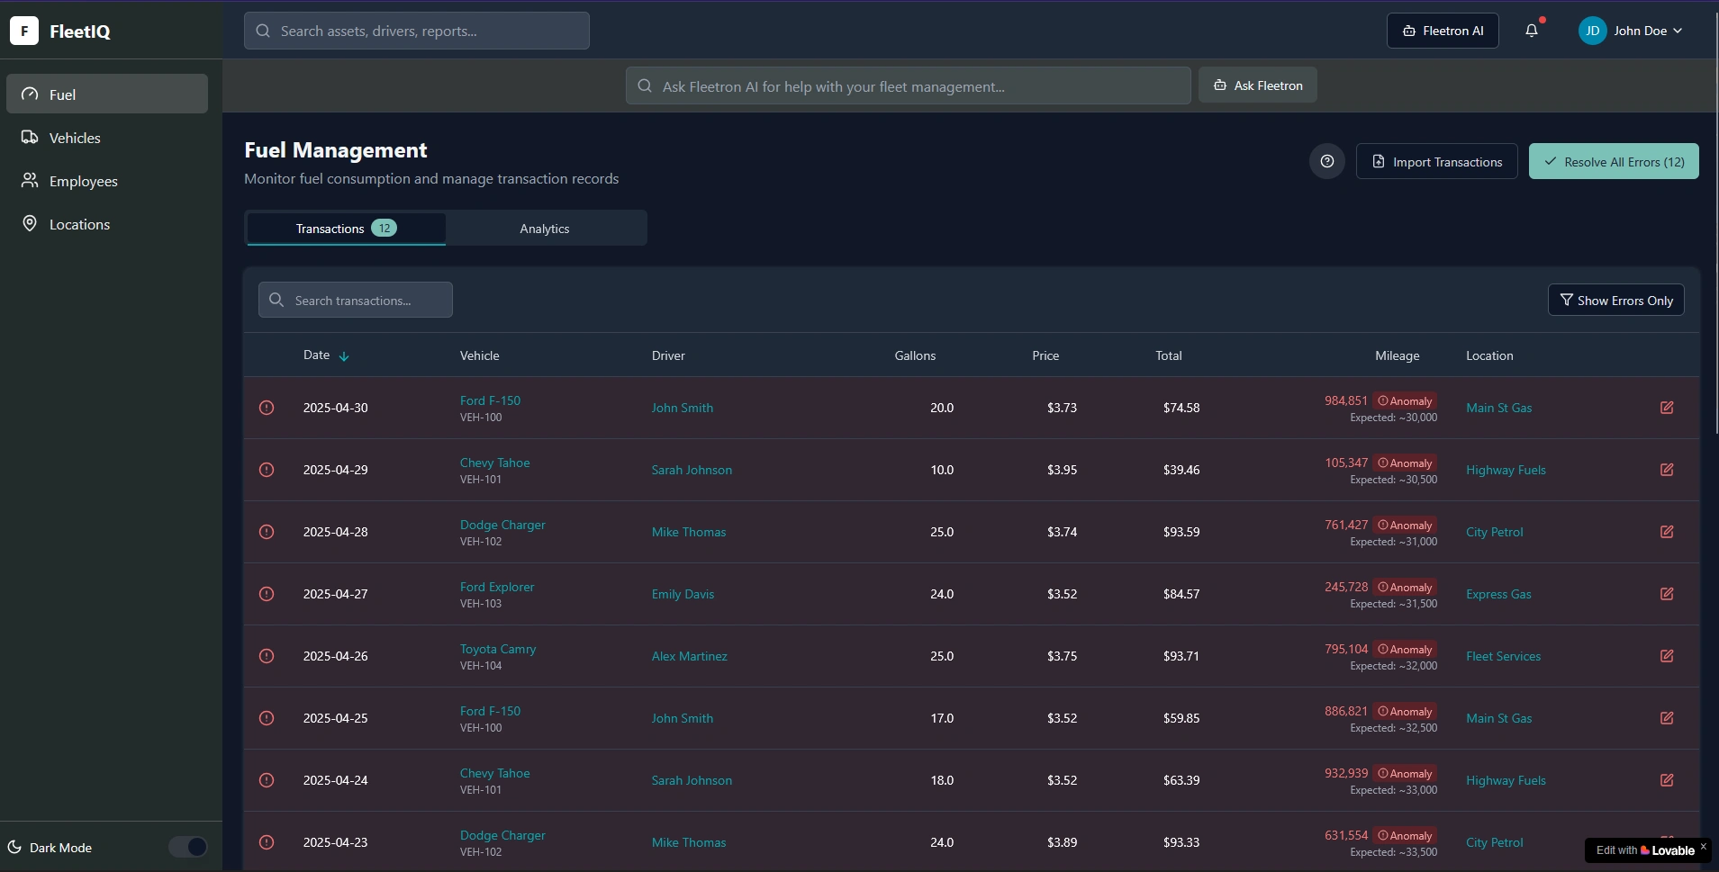Click the $84.57 total value
1719x872 pixels.
click(x=1181, y=594)
